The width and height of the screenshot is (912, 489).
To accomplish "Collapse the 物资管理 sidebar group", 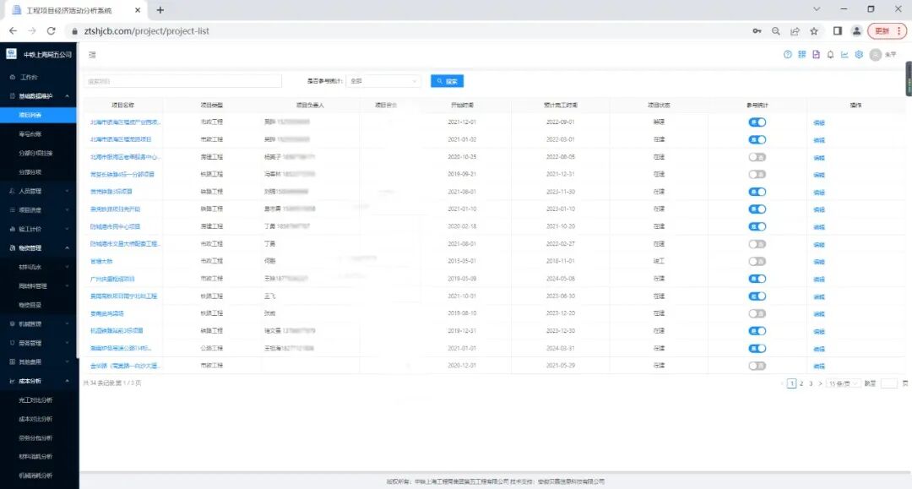I will point(38,247).
